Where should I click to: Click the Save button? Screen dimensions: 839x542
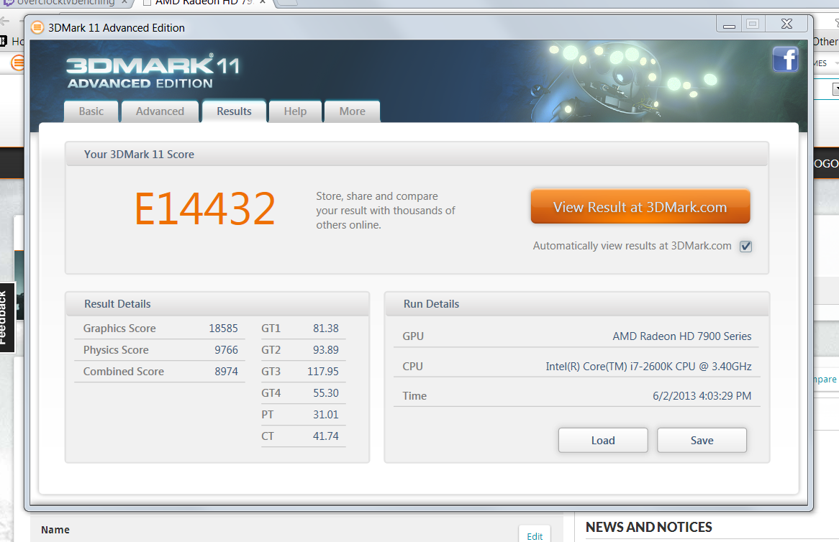pyautogui.click(x=702, y=441)
